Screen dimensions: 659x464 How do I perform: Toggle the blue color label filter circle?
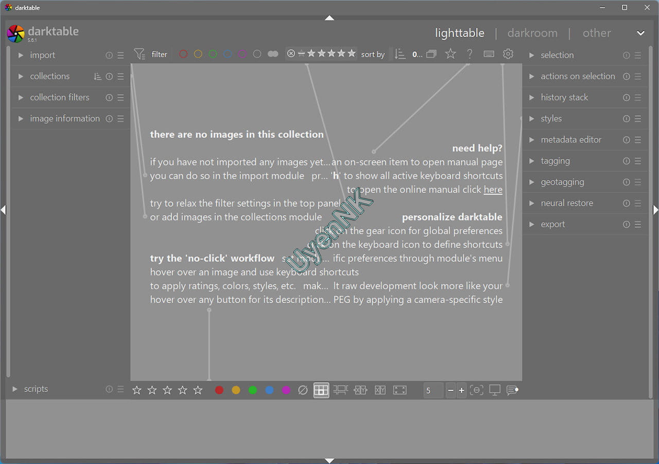[x=228, y=54]
